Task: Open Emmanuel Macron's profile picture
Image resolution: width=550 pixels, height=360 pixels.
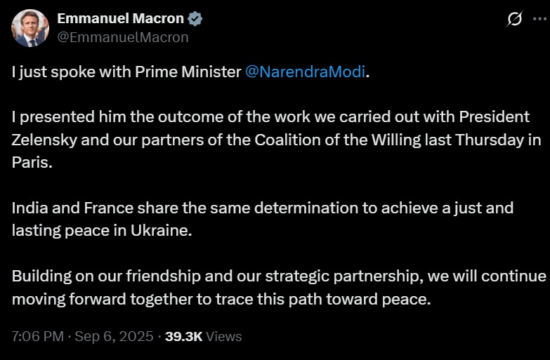Action: (30, 28)
